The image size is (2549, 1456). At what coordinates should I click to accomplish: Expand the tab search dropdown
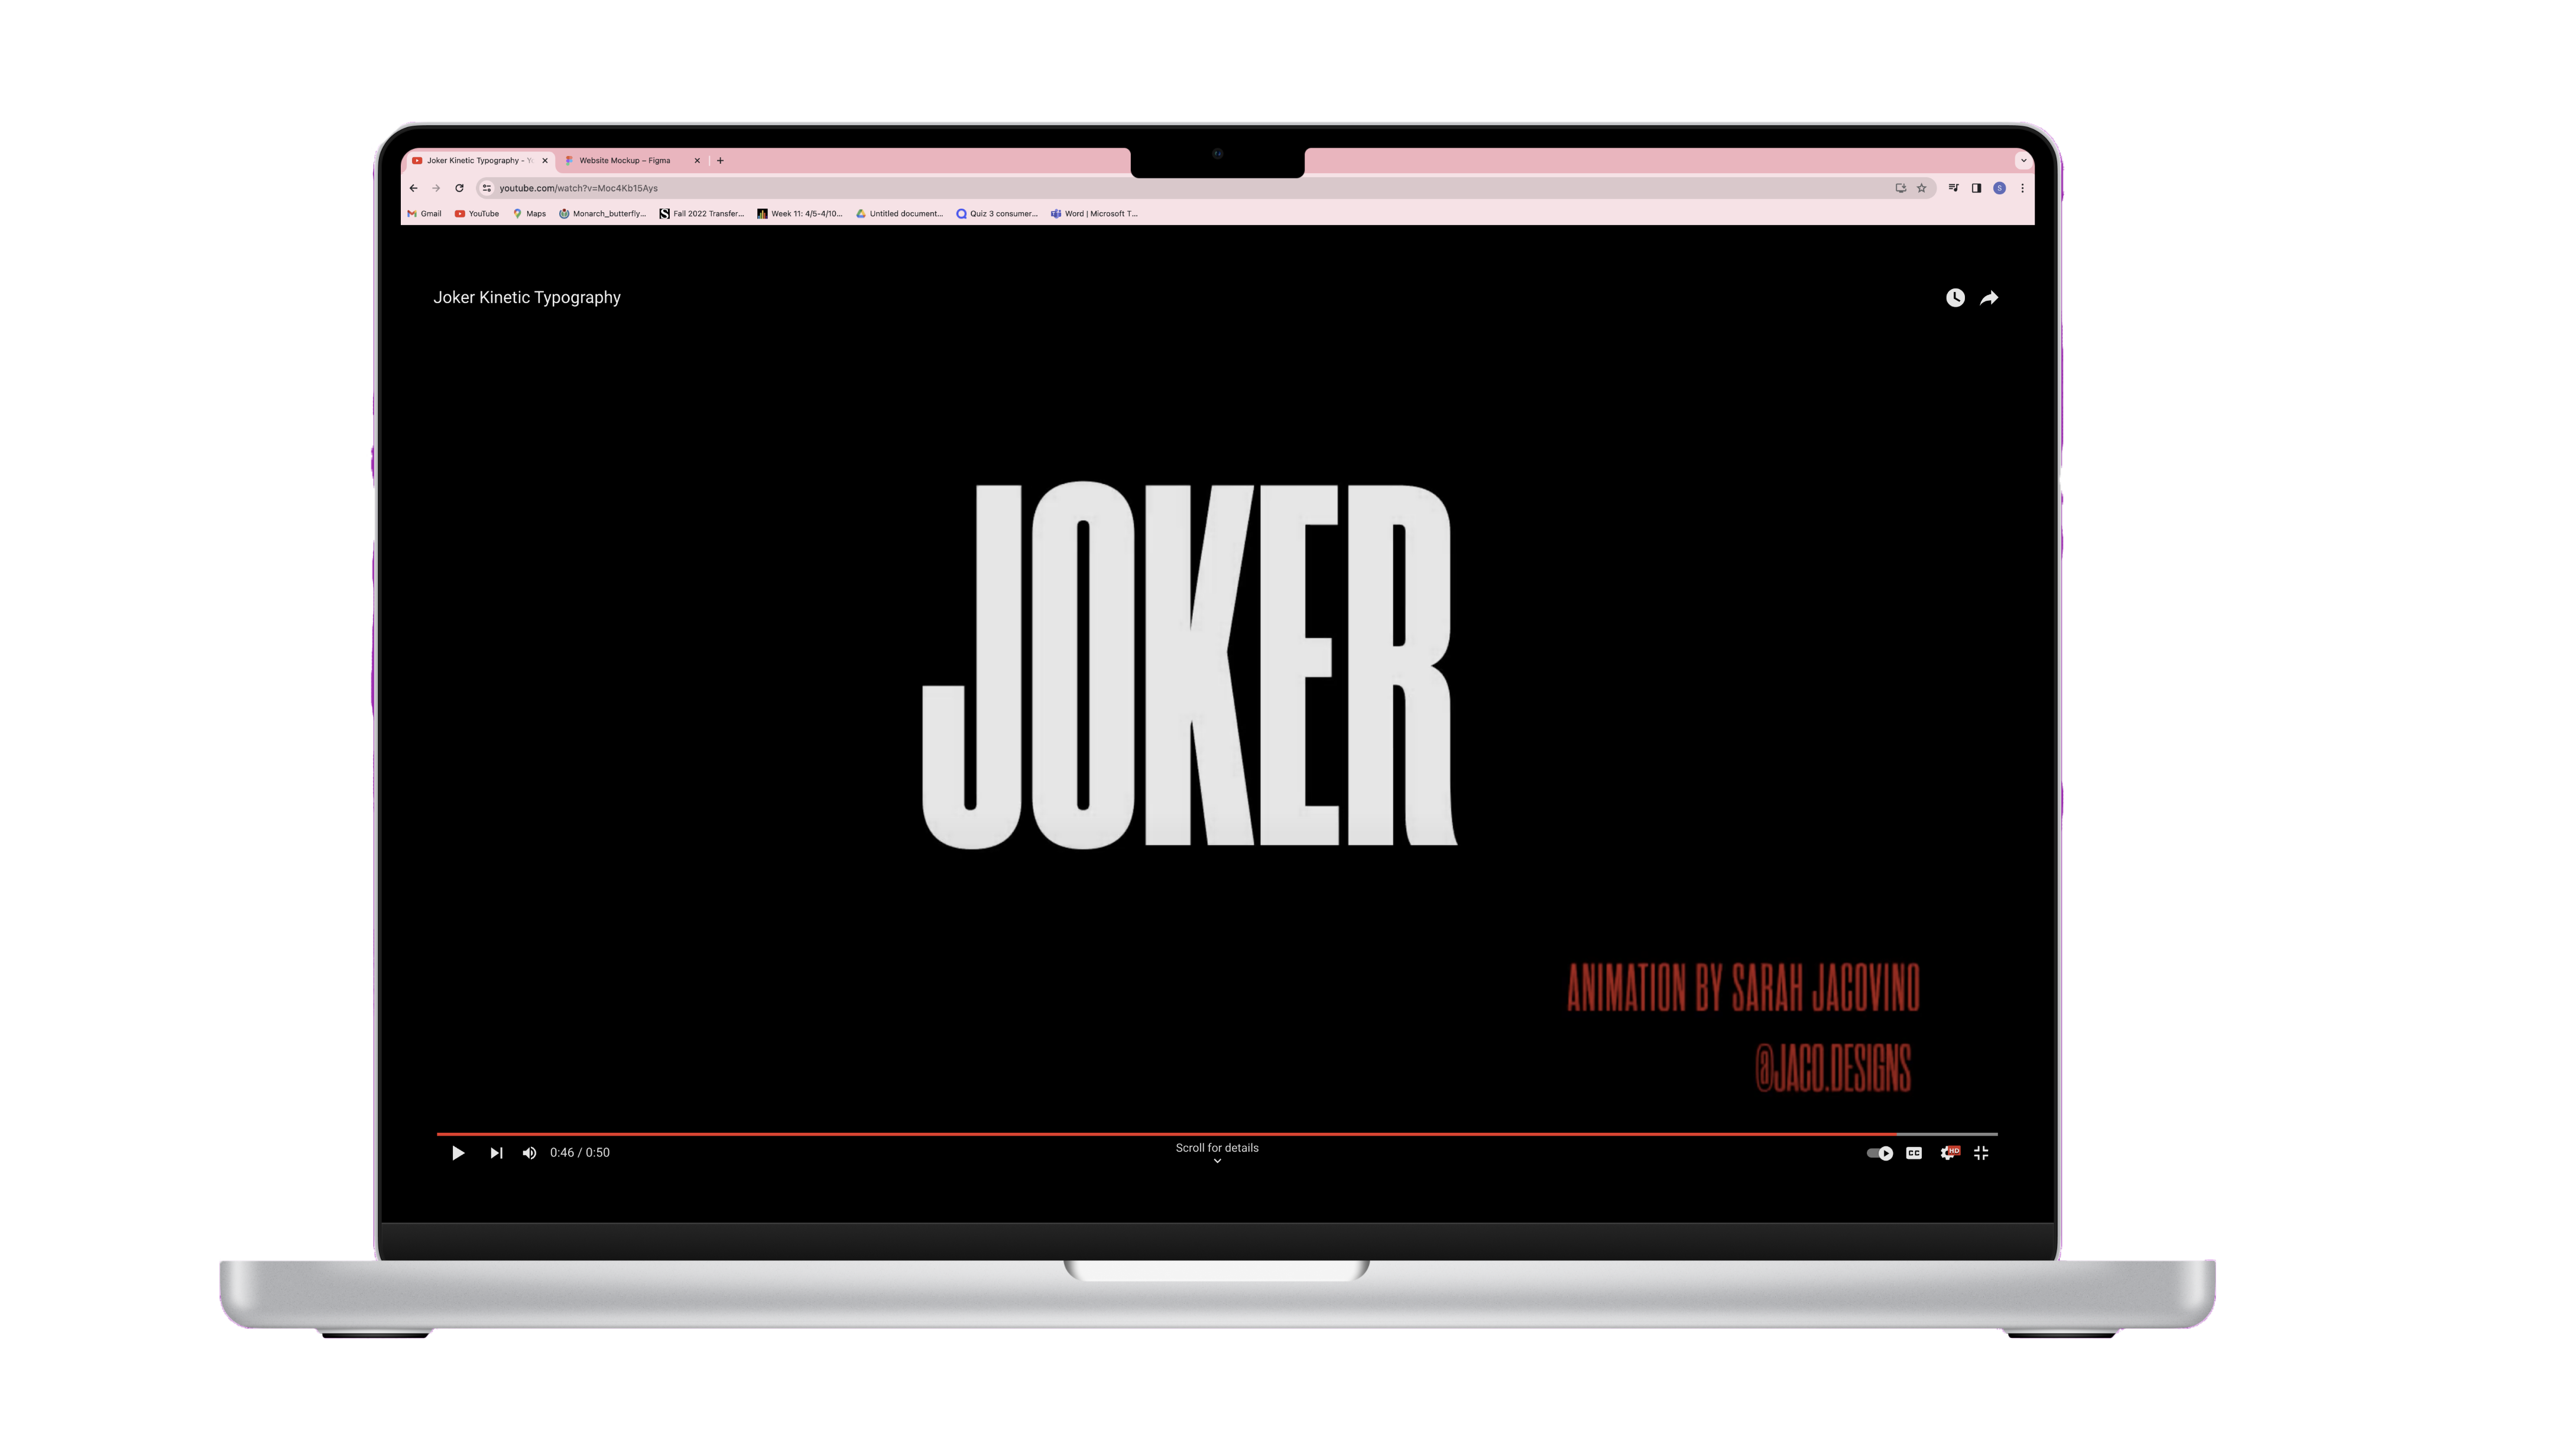pos(2023,160)
